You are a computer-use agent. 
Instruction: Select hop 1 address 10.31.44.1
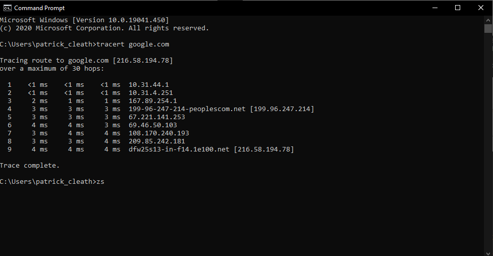149,85
